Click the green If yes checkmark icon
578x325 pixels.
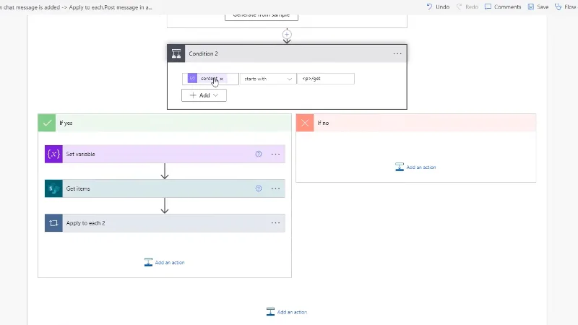tap(47, 123)
